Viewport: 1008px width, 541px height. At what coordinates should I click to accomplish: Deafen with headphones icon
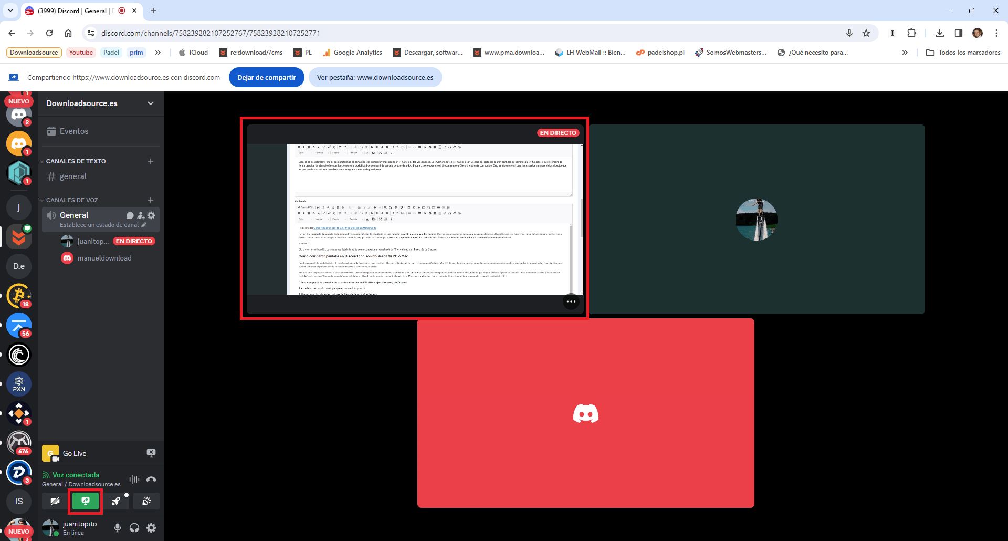click(x=134, y=528)
